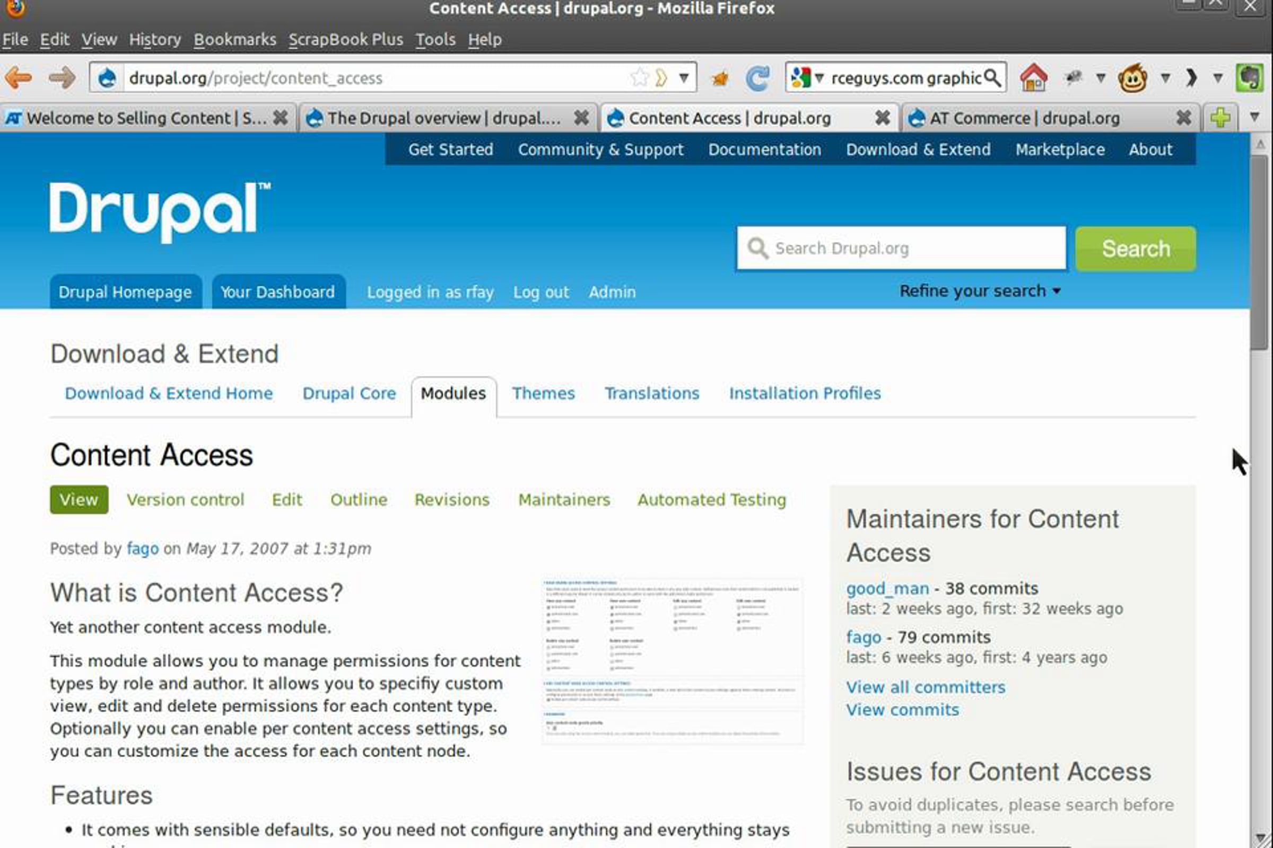Open the dropdown beside the black chevron
Image resolution: width=1273 pixels, height=848 pixels.
(1217, 78)
